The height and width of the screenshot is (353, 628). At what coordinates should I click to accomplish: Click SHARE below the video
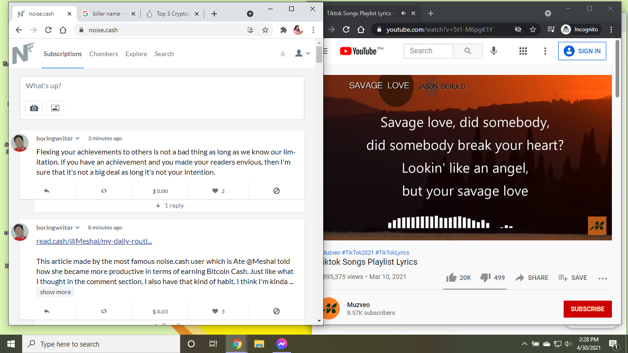531,278
